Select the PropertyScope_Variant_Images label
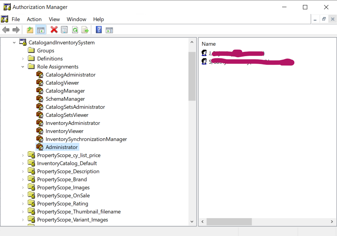 coord(72,220)
